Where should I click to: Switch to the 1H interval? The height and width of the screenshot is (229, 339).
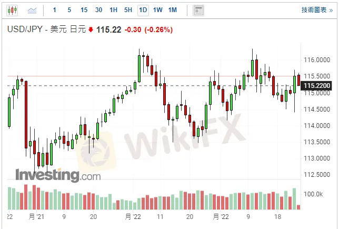[114, 10]
